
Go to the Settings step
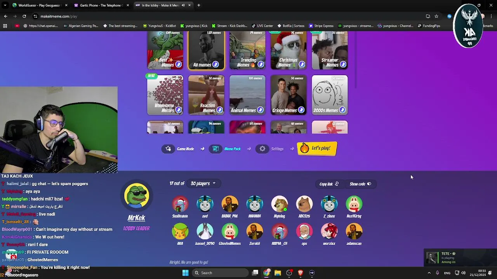coord(270,149)
